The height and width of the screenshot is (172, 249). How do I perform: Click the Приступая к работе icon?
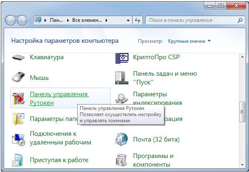pos(18,160)
